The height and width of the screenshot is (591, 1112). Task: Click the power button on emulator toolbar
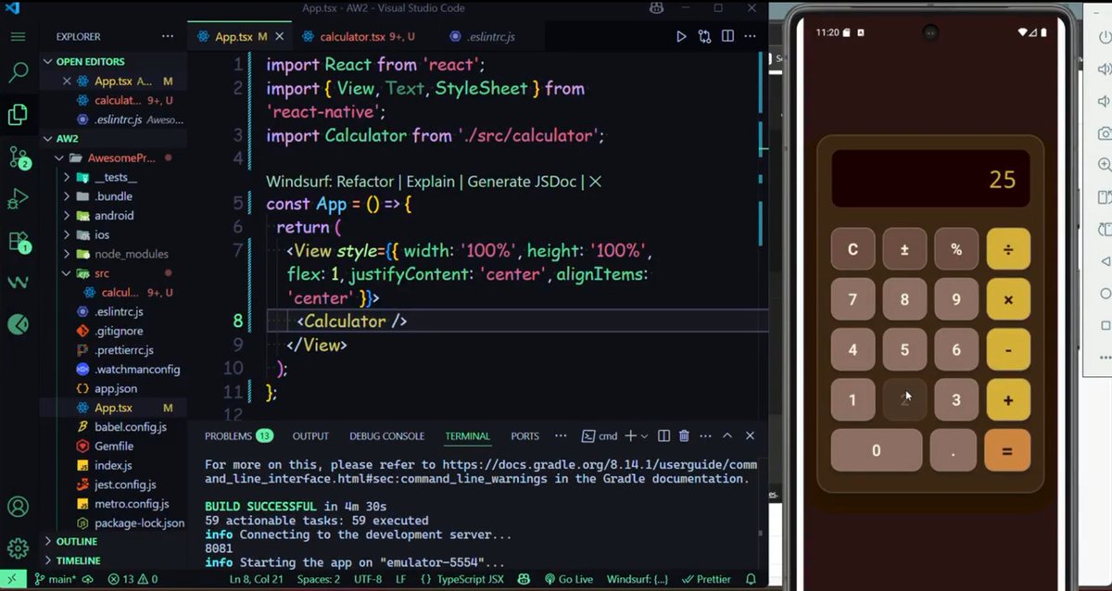1104,38
